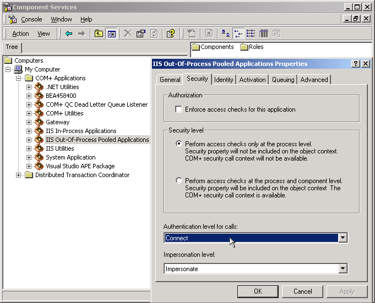Switch to the Identity tab
The image size is (375, 303).
click(224, 80)
